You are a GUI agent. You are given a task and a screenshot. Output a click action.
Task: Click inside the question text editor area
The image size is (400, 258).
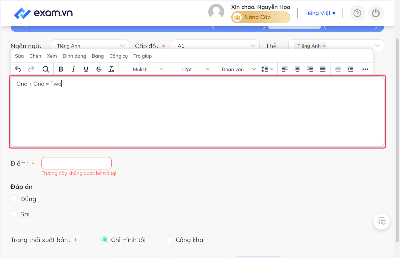pyautogui.click(x=197, y=112)
